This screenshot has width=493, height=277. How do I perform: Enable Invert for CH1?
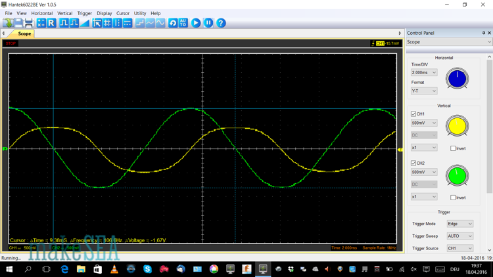[453, 148]
